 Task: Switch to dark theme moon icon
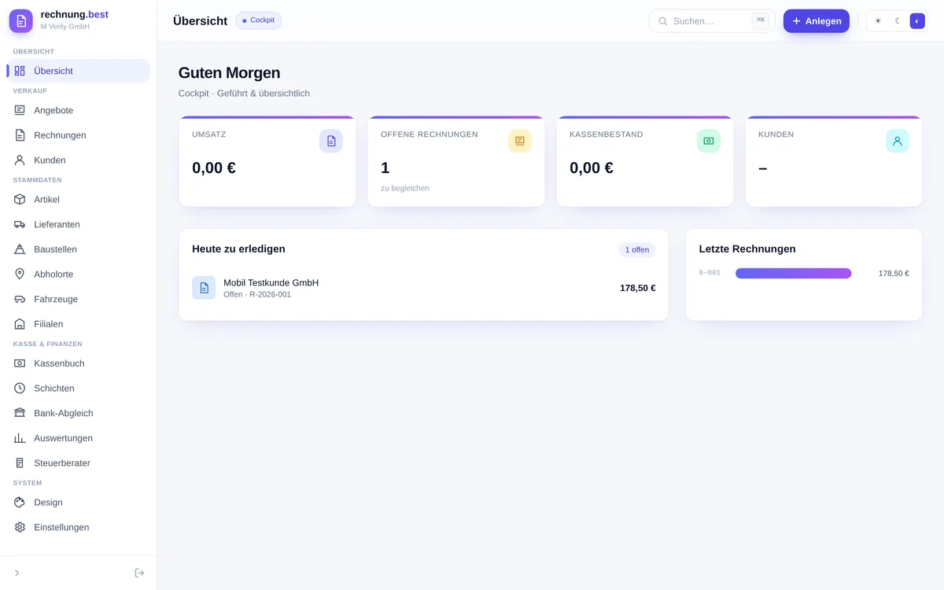(x=898, y=21)
